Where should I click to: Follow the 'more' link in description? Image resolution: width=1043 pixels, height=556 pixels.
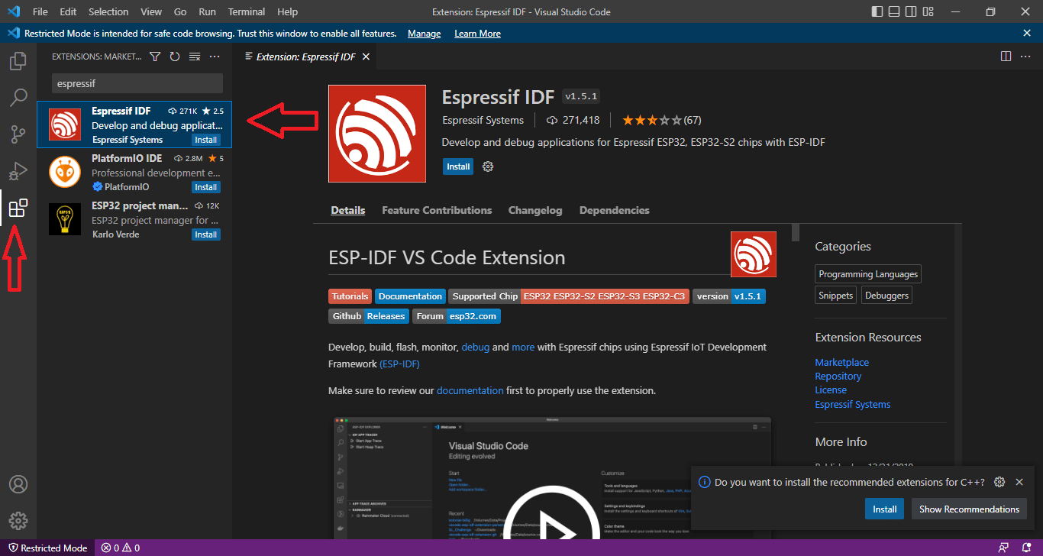coord(523,347)
